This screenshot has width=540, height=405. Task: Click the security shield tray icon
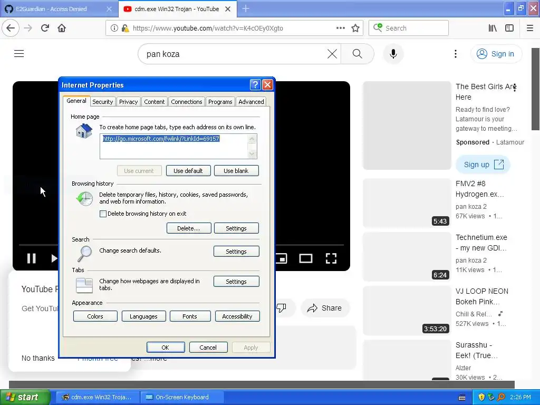click(x=481, y=397)
